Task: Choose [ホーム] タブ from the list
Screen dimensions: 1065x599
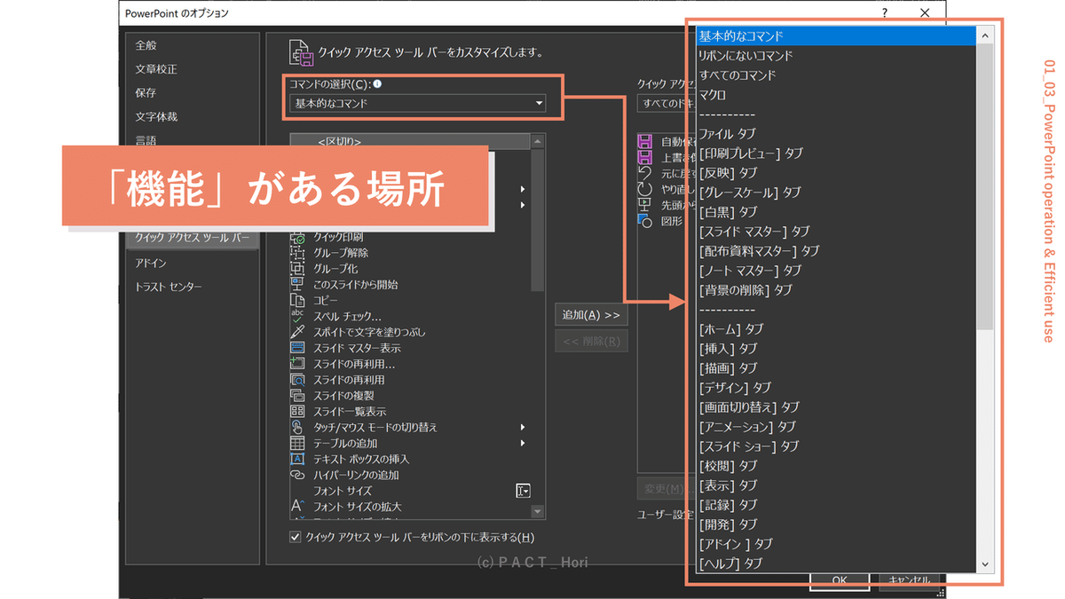Action: [x=835, y=329]
